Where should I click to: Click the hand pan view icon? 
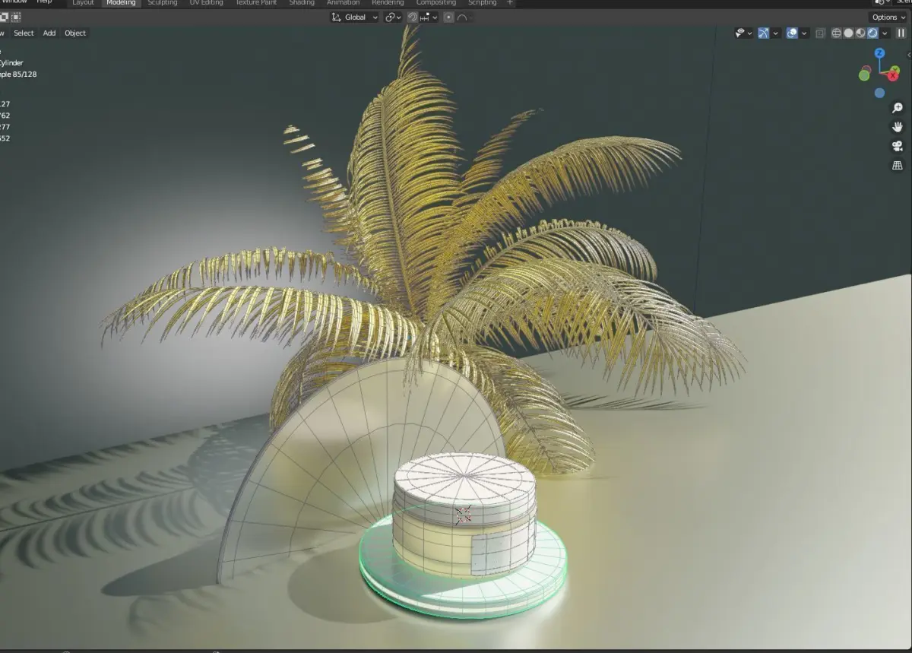[x=898, y=127]
